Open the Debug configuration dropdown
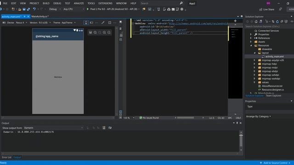Image resolution: width=294 pixels, height=165 pixels. pyautogui.click(x=60, y=9)
